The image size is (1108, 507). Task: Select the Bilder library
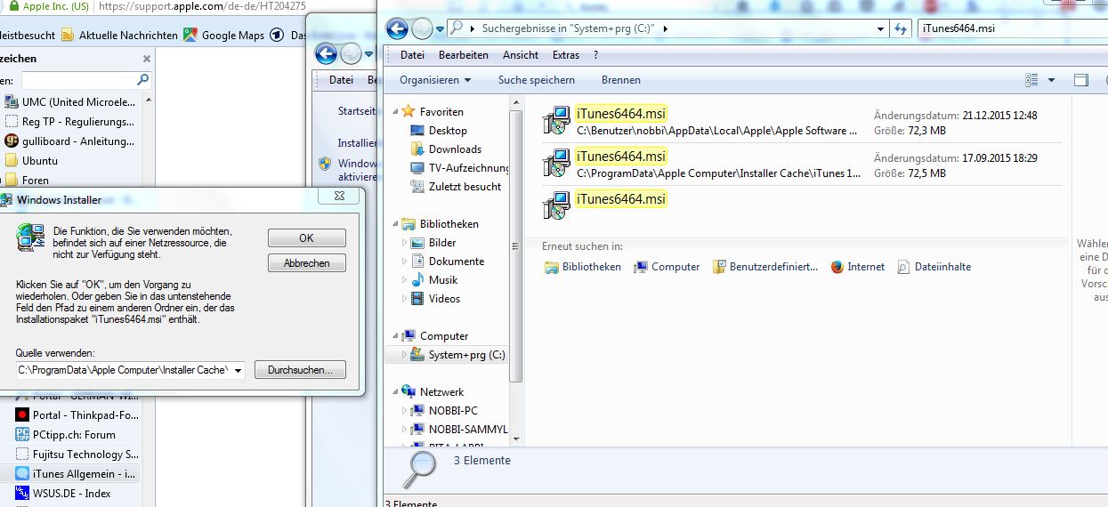tap(442, 243)
